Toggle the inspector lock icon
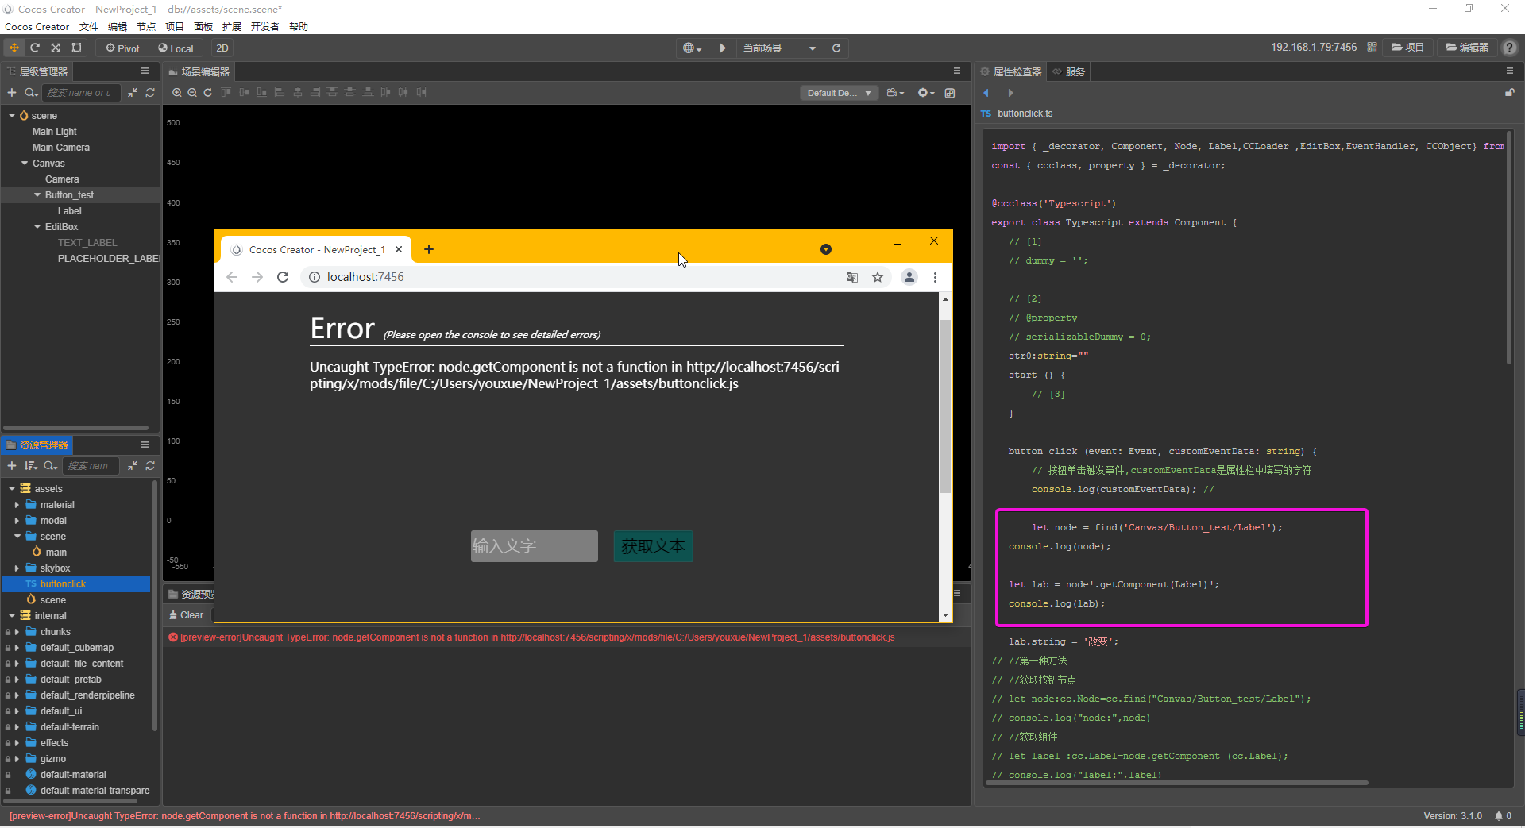Viewport: 1525px width, 828px height. click(x=1510, y=93)
